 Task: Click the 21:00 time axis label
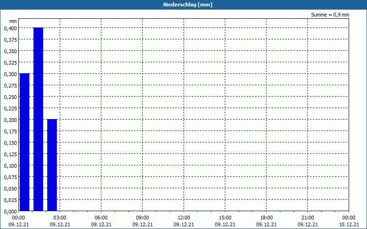(307, 218)
